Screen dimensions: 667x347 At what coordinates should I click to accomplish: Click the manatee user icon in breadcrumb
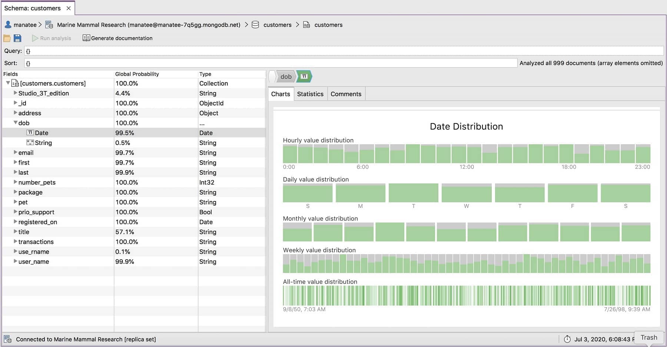pos(8,25)
